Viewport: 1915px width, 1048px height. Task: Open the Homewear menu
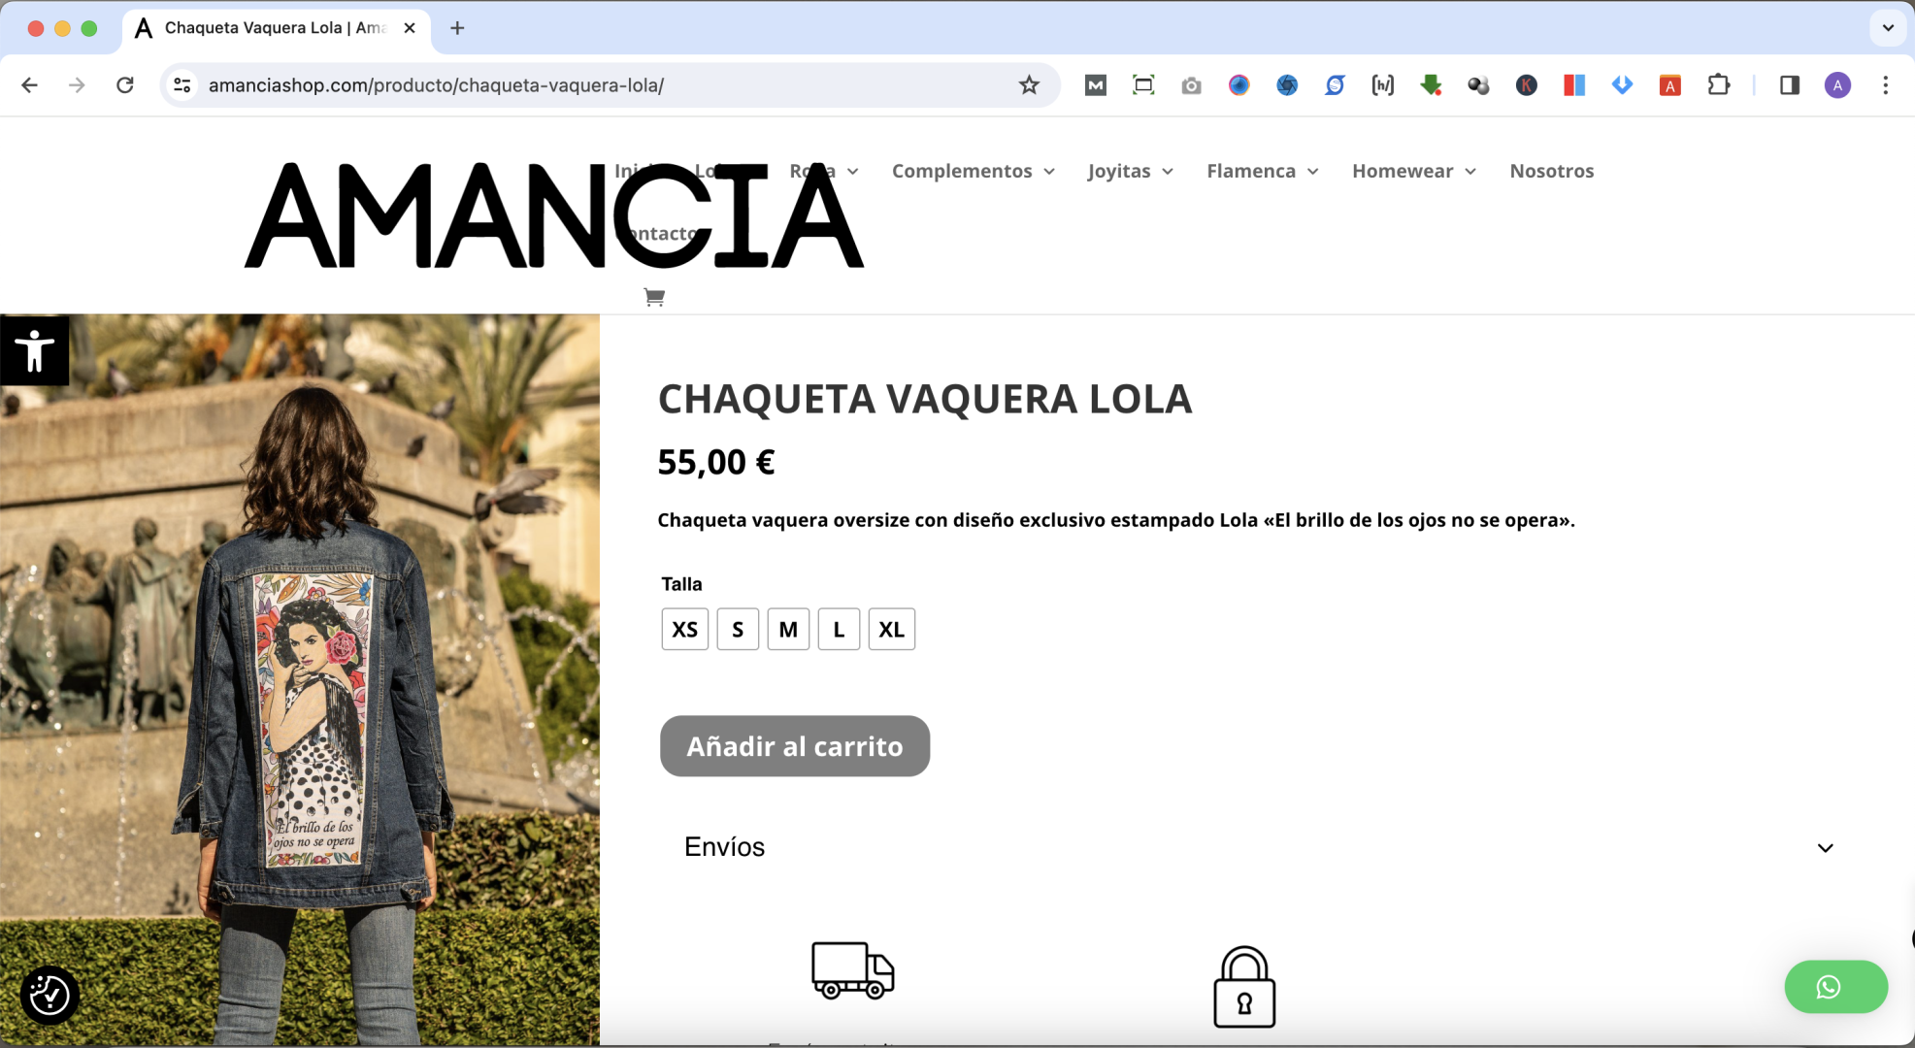point(1414,171)
